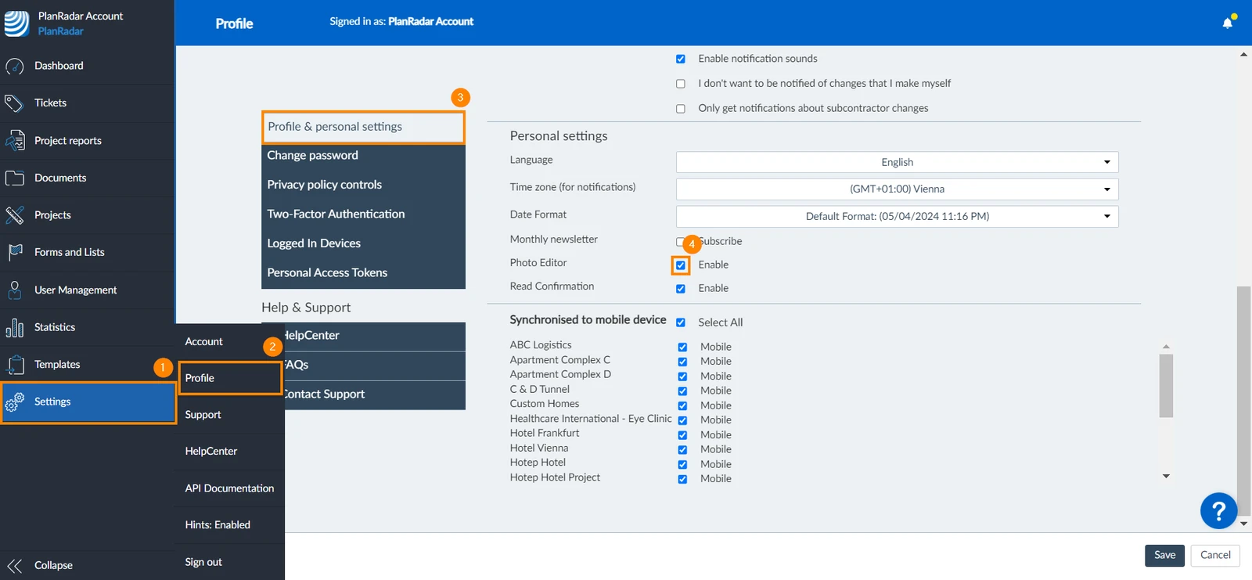1252x580 pixels.
Task: Click the Dashboard gauge icon
Action: pyautogui.click(x=14, y=67)
